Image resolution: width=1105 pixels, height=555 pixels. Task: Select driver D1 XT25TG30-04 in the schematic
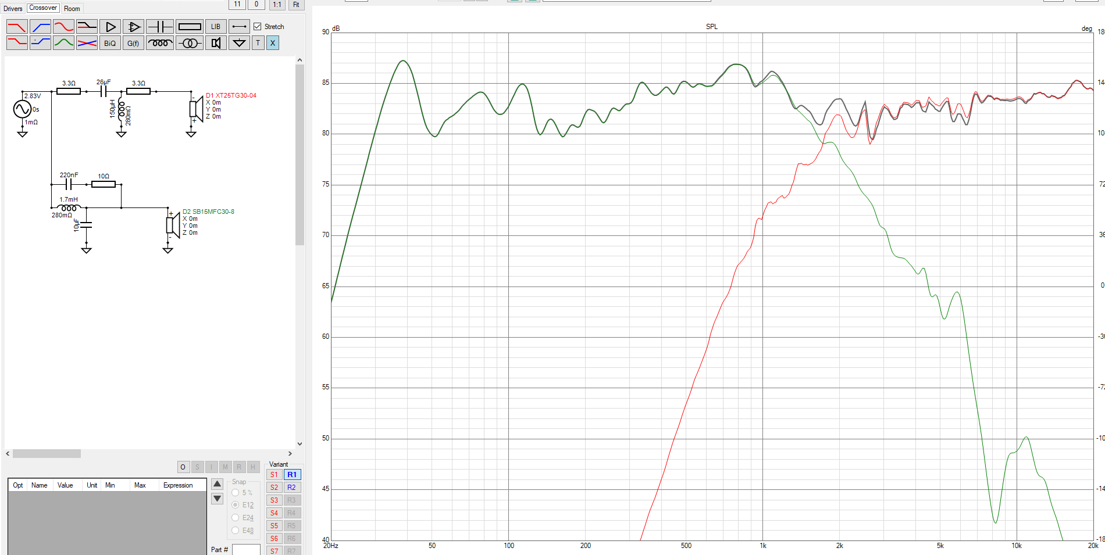point(197,109)
